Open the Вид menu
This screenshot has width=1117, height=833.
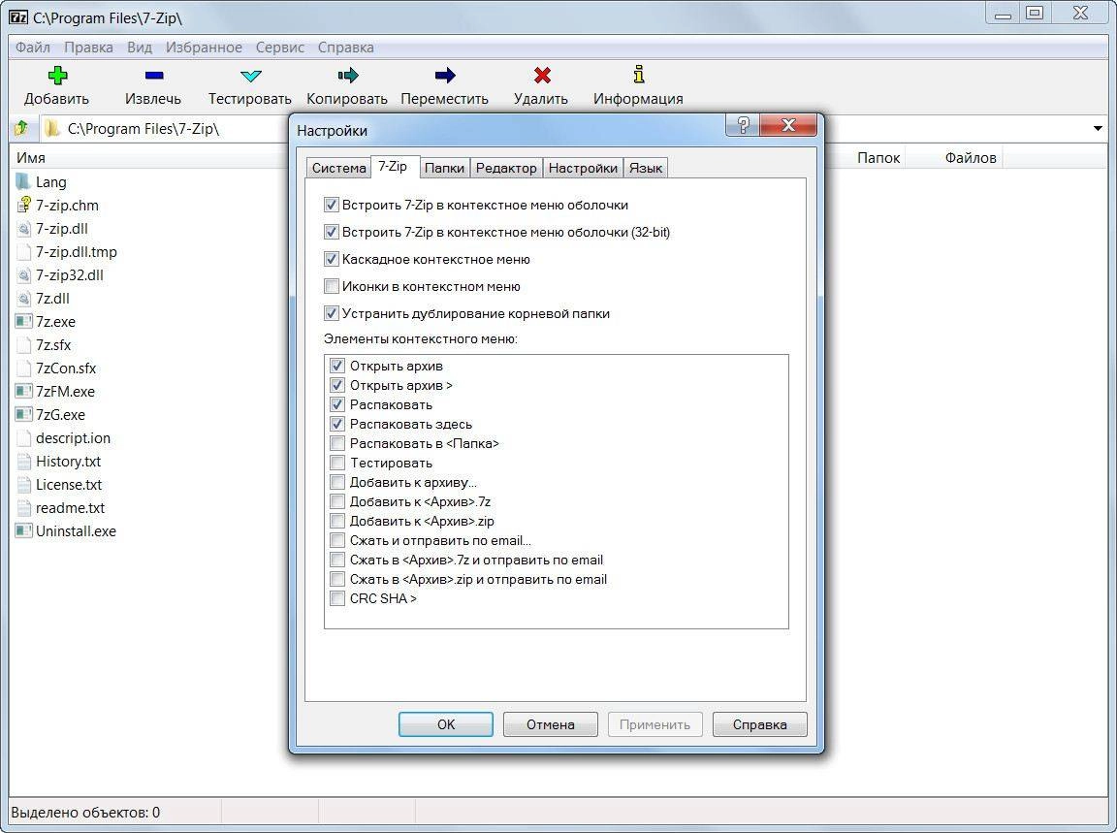[x=140, y=47]
